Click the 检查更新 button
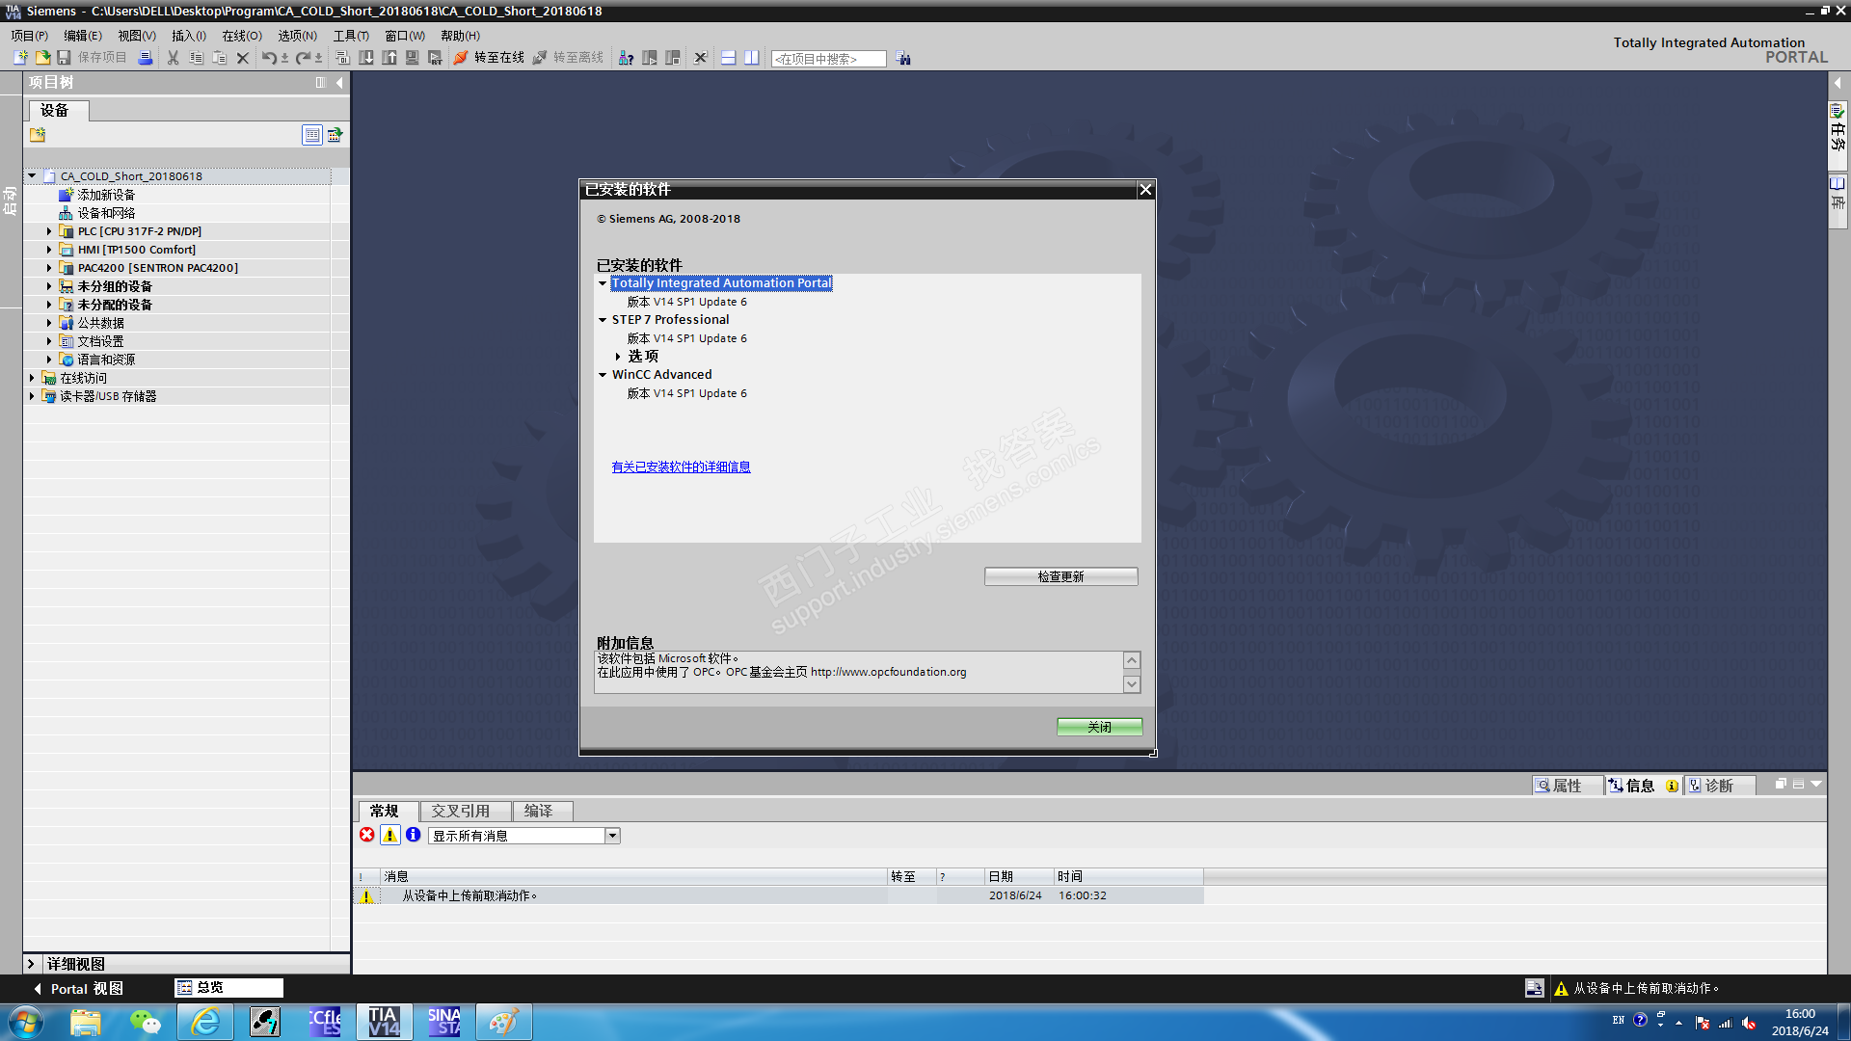 coord(1060,576)
